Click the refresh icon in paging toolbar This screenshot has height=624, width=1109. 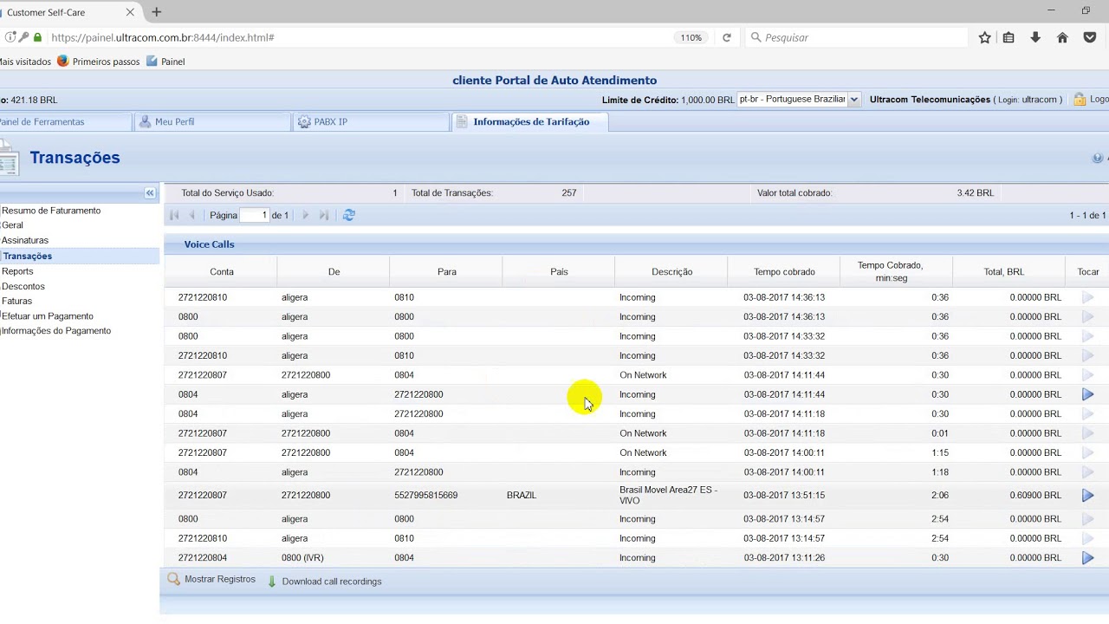[x=349, y=215]
